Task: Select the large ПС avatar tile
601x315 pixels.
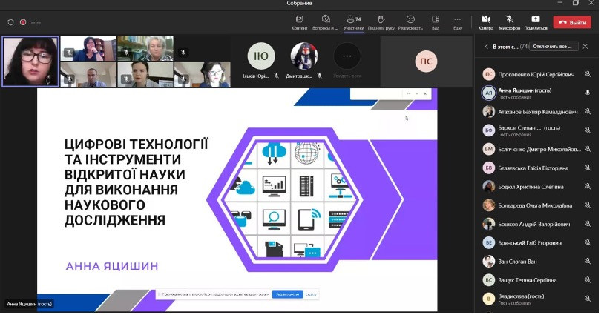Action: tap(426, 62)
